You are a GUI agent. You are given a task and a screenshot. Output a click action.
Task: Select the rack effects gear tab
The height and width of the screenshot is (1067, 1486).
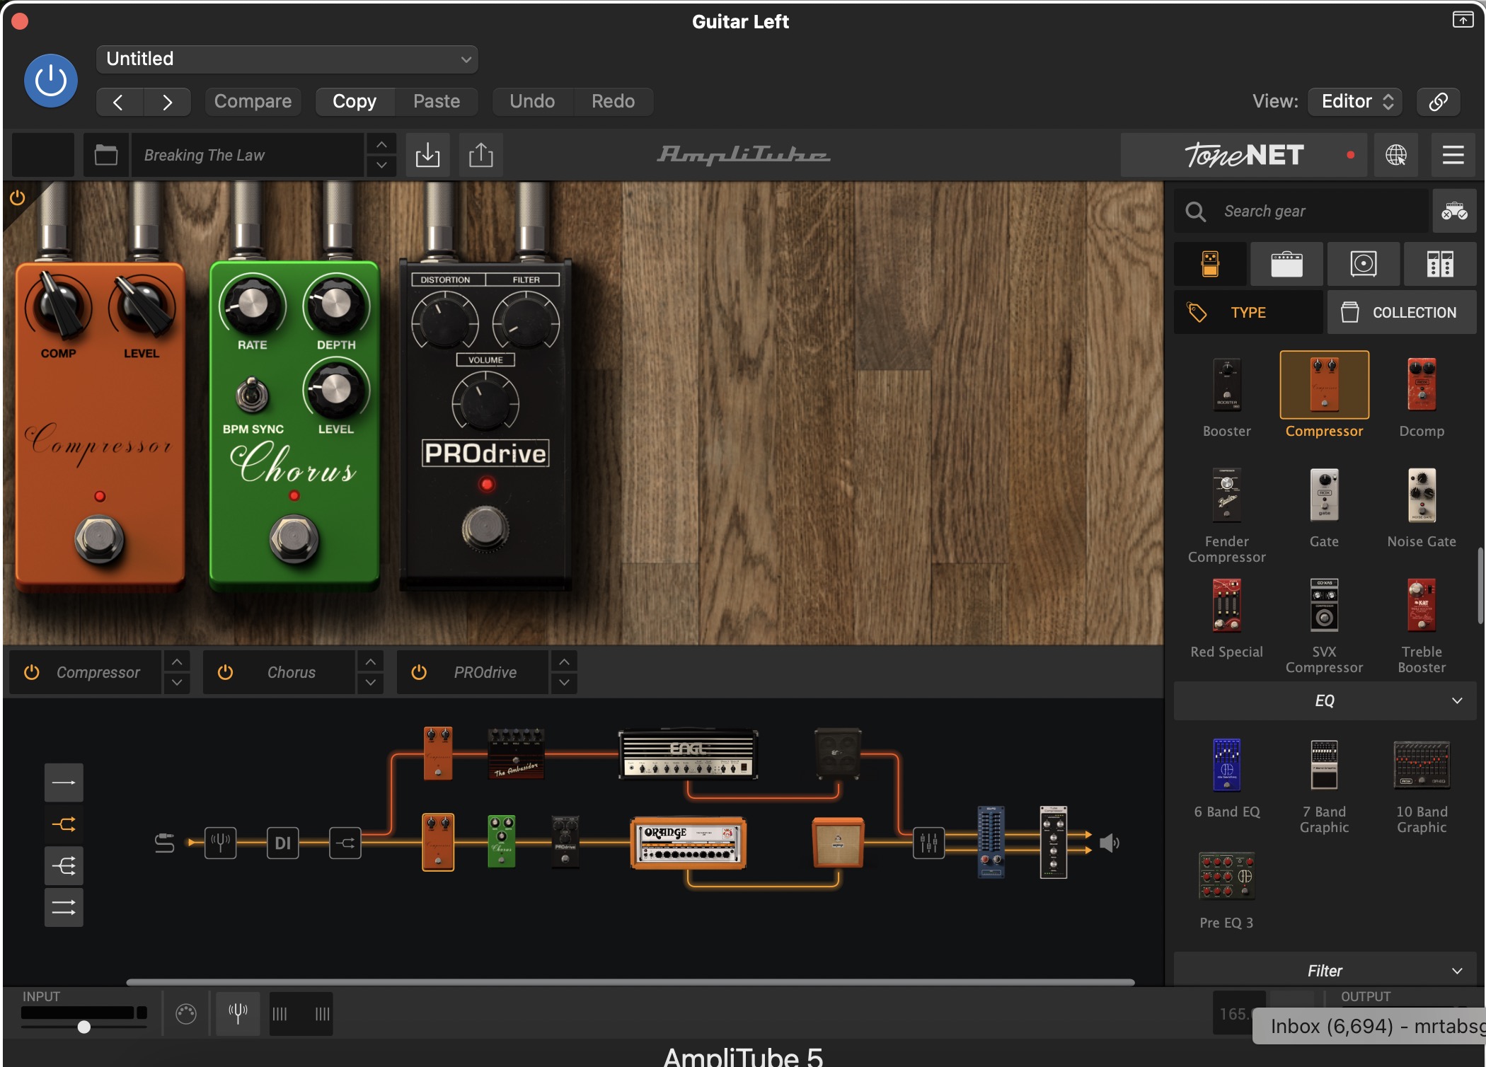pyautogui.click(x=1439, y=264)
